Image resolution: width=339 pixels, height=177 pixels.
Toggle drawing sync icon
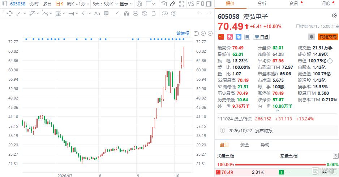click(x=136, y=13)
